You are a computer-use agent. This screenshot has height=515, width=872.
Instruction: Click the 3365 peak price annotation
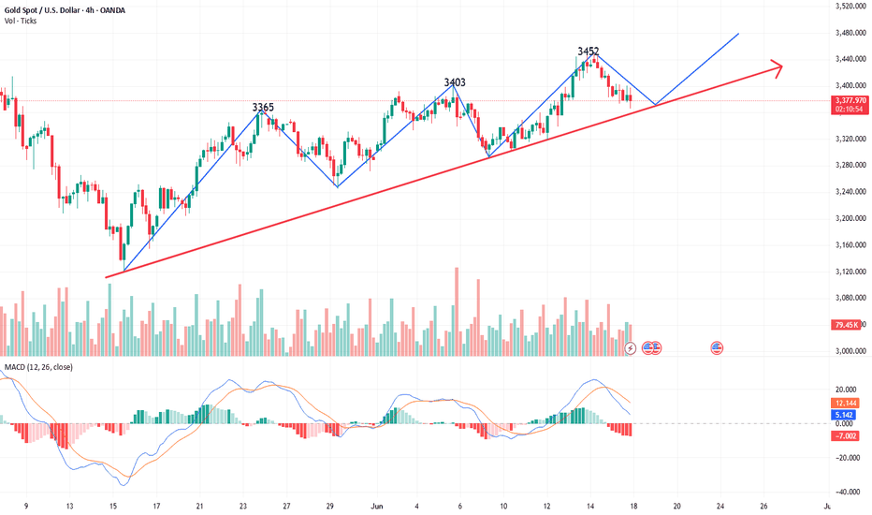point(263,107)
